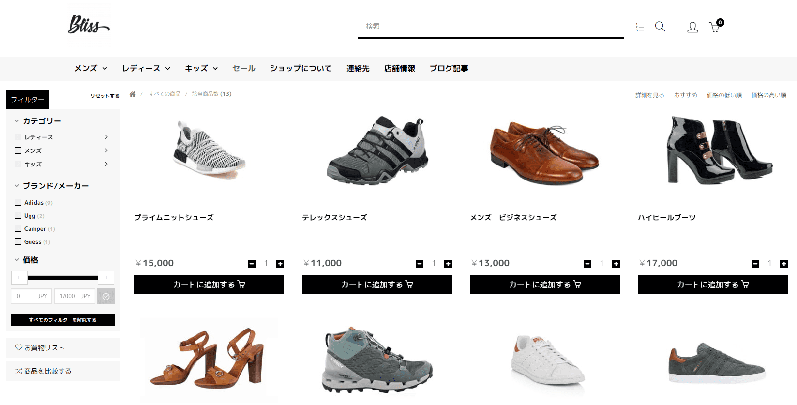Check the Ugg brand filter
797x405 pixels.
(x=18, y=215)
